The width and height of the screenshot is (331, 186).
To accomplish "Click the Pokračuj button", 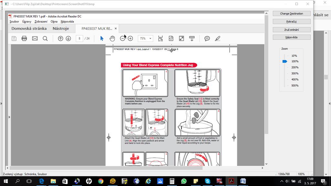I will click(292, 22).
